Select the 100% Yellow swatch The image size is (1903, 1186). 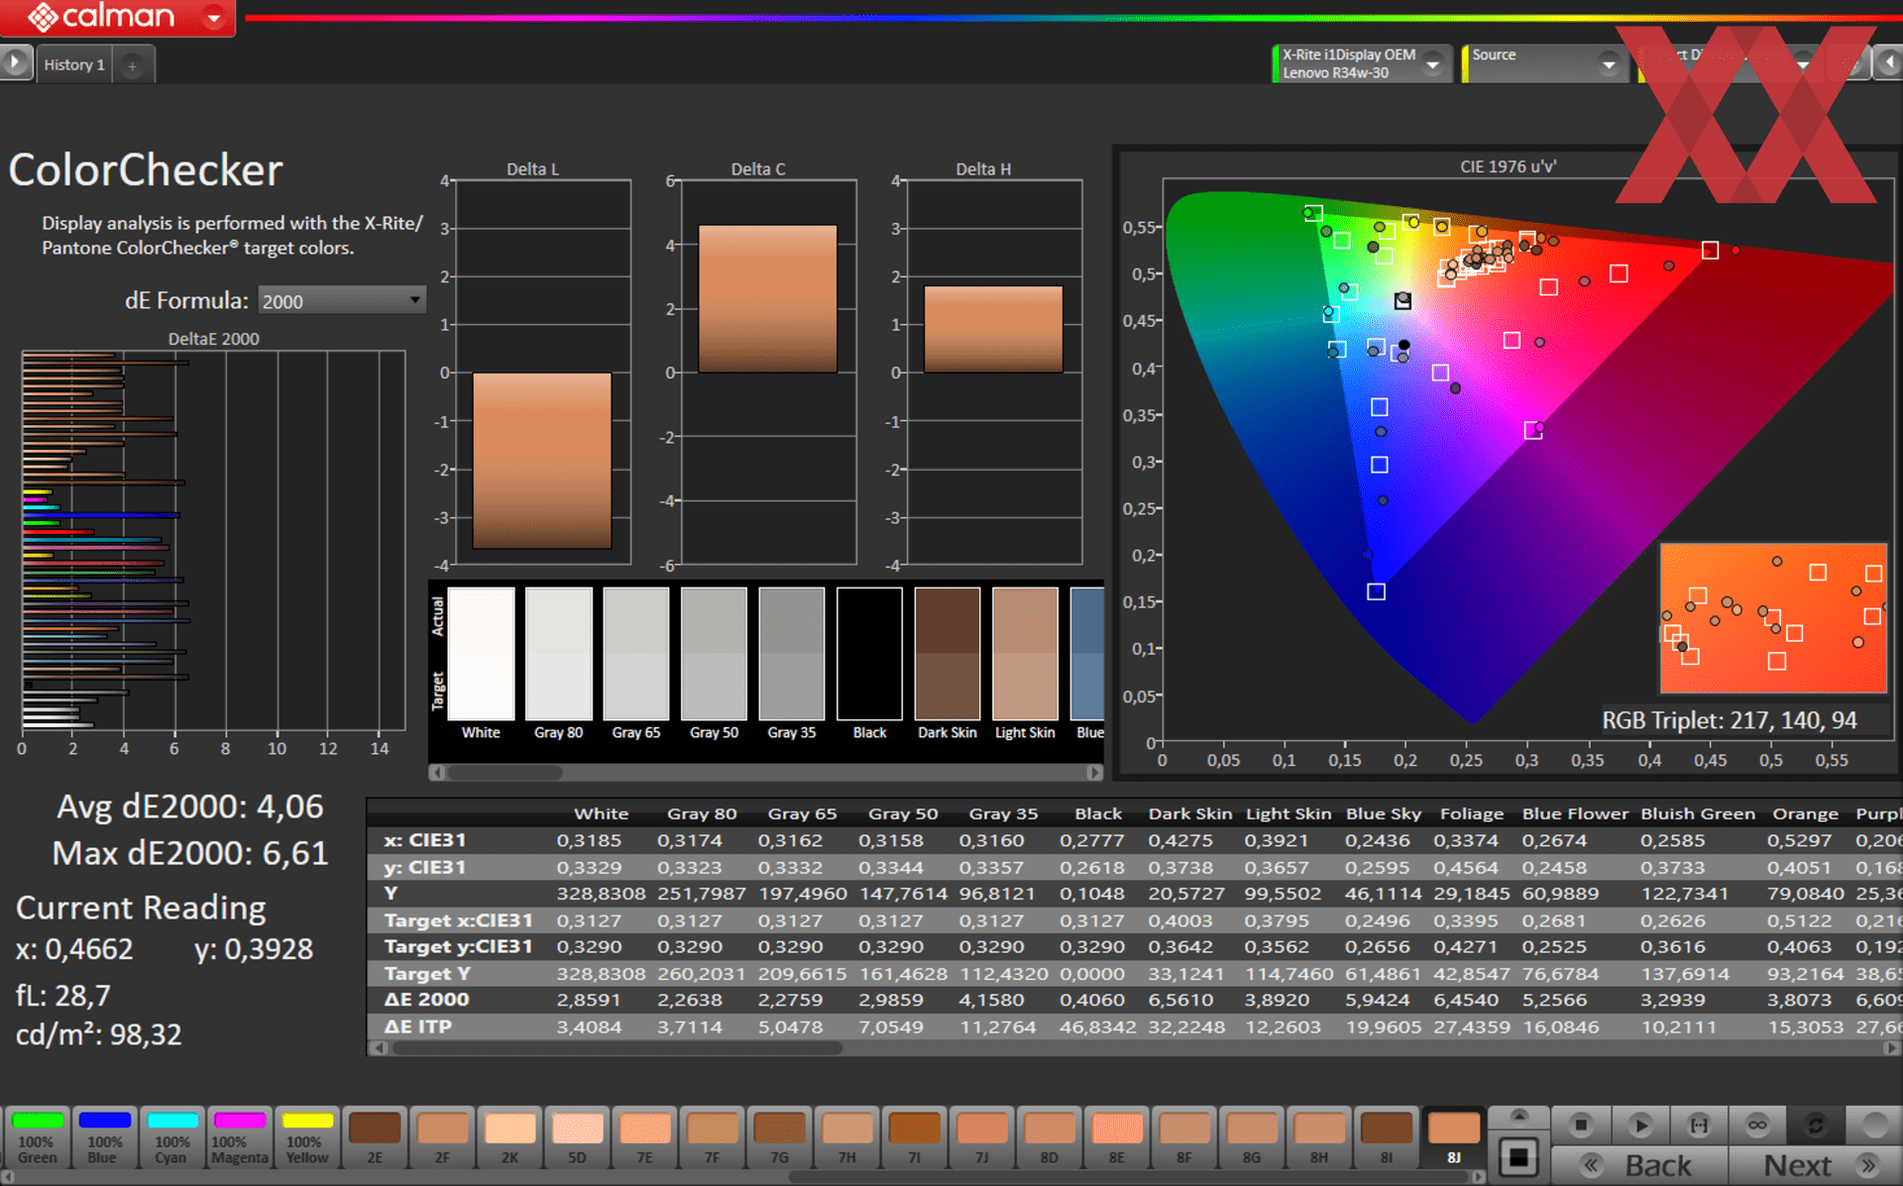pyautogui.click(x=306, y=1136)
